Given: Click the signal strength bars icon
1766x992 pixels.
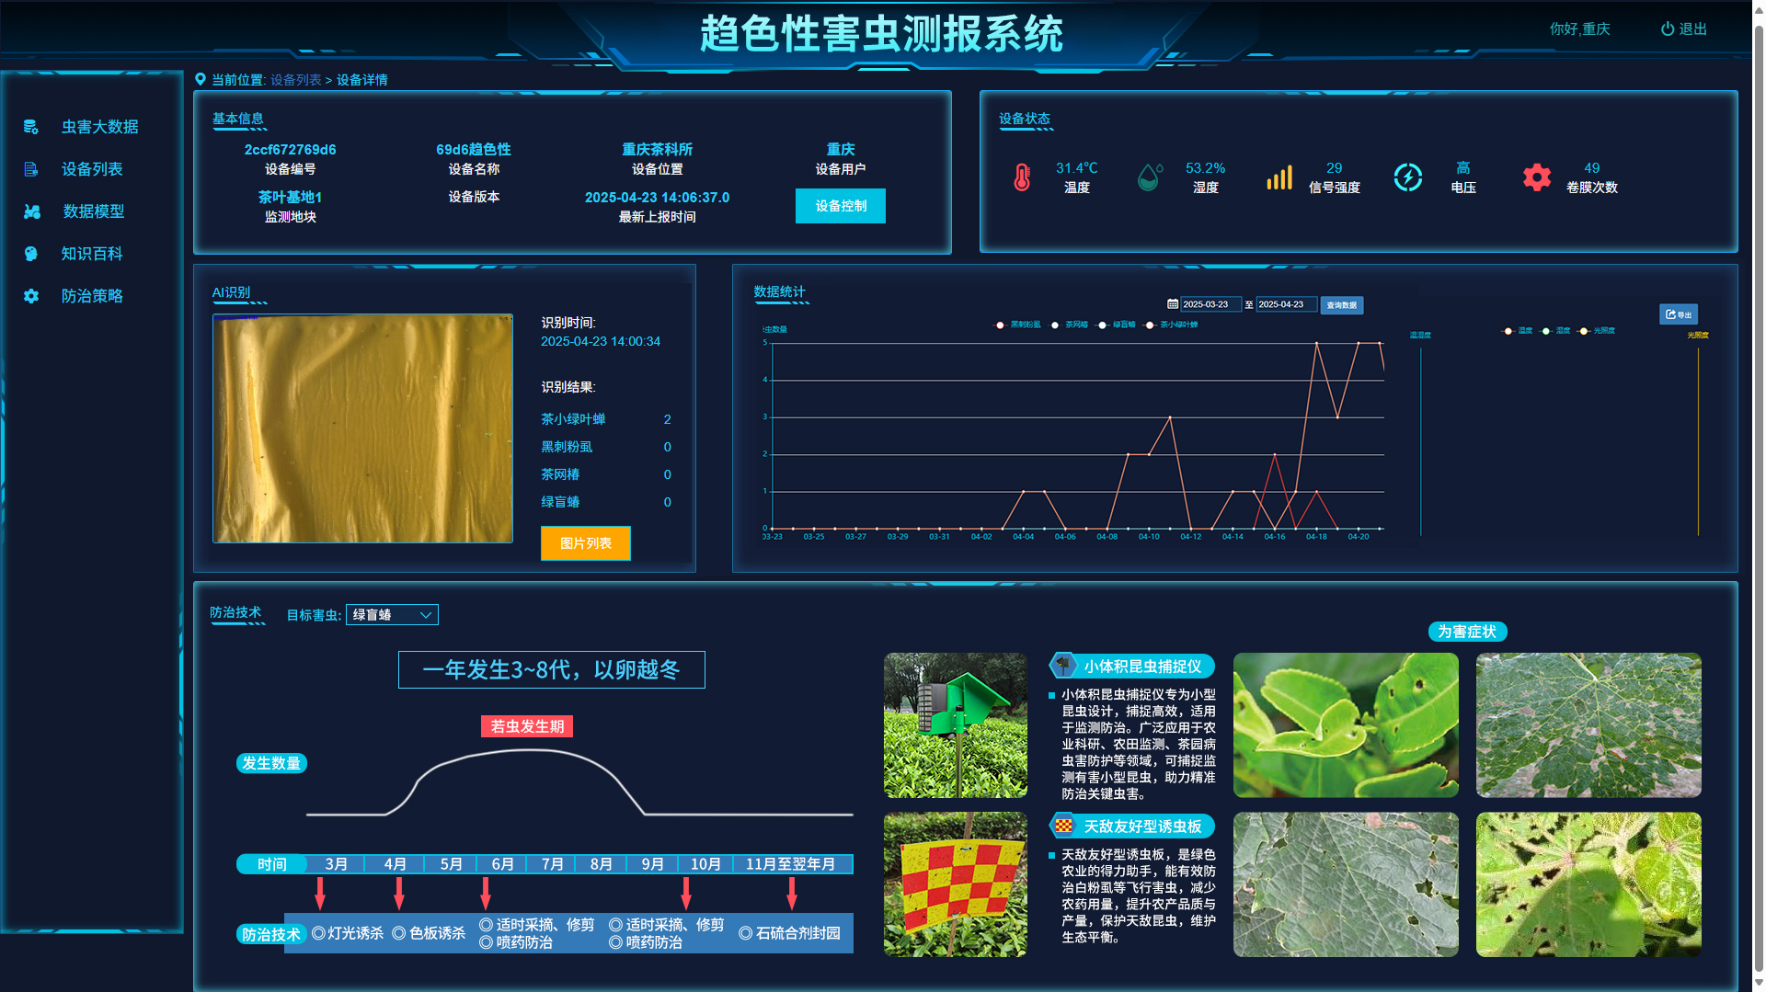Looking at the screenshot, I should coord(1279,177).
